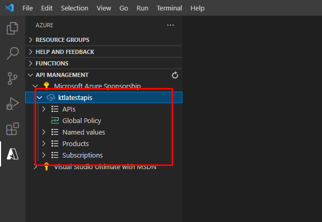Viewport: 322px width, 222px height.
Task: Expand the APIs tree node
Action: [44, 109]
